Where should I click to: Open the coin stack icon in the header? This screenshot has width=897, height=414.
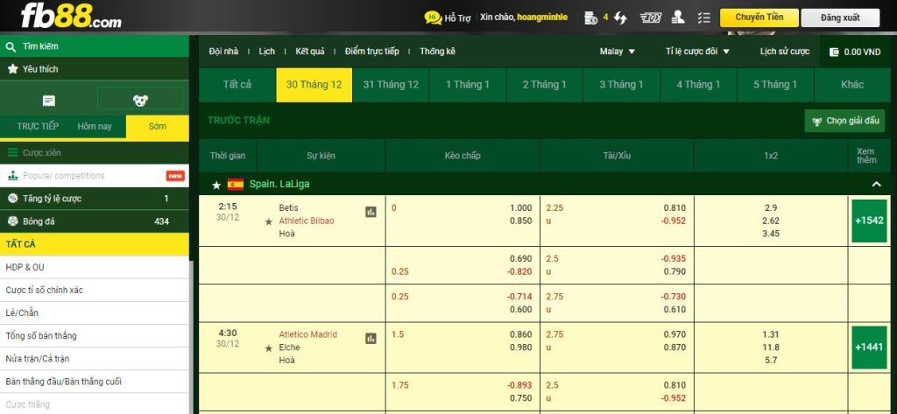pos(591,18)
